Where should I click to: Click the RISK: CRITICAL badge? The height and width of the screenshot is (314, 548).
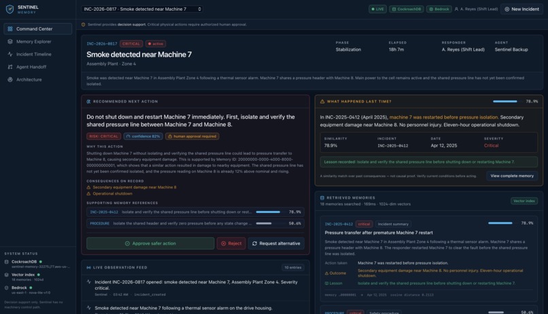coord(104,136)
